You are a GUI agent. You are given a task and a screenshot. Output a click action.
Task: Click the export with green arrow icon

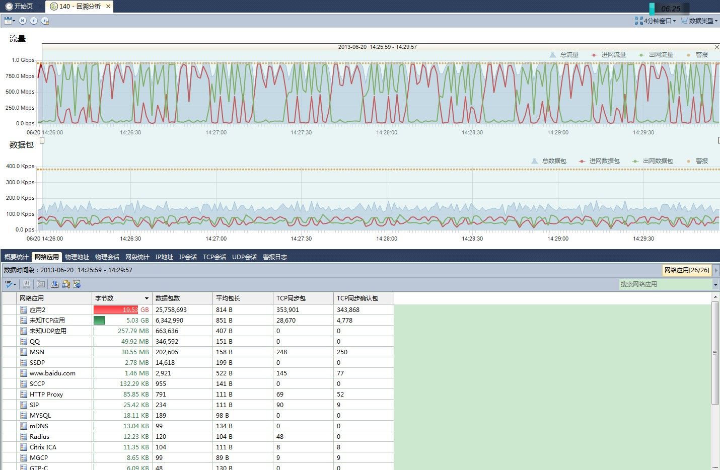[x=77, y=284]
